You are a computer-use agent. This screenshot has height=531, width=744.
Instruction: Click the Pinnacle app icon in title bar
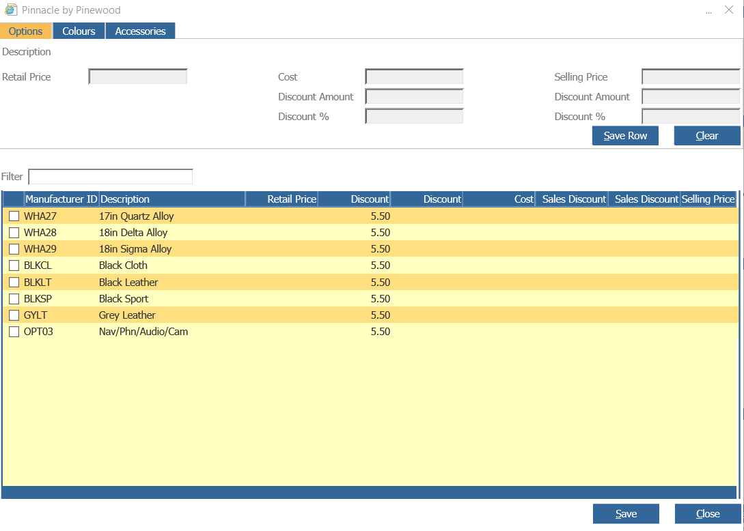tap(11, 10)
